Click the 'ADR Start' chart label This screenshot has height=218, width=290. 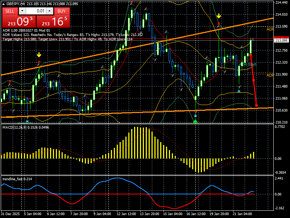coord(248,64)
